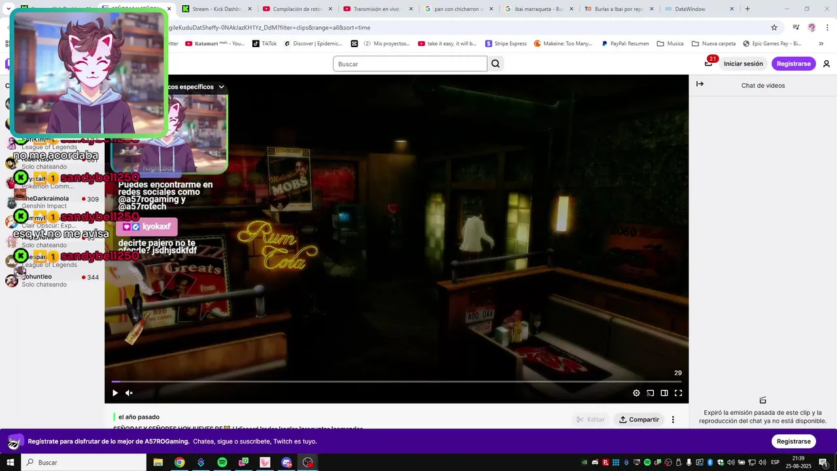Screen dimensions: 837x471
Task: Open video player settings gear
Action: tap(636, 393)
